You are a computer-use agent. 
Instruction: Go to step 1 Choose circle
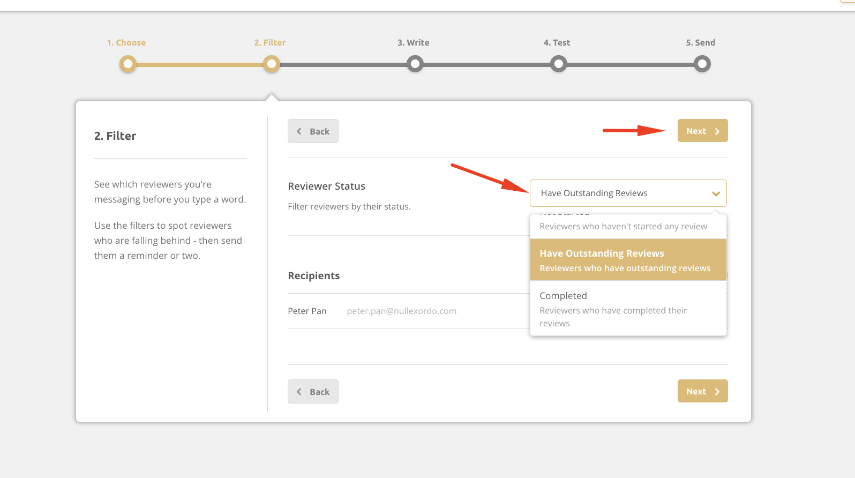click(x=127, y=64)
